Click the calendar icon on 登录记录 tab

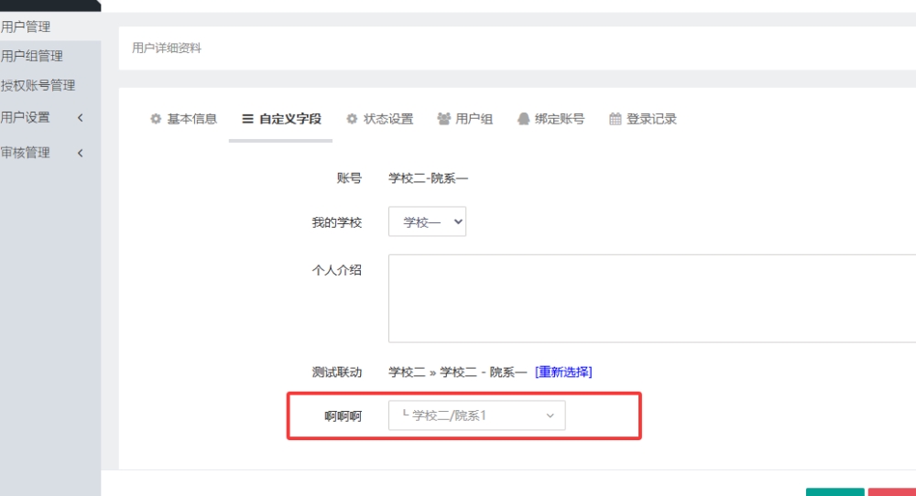(x=616, y=119)
